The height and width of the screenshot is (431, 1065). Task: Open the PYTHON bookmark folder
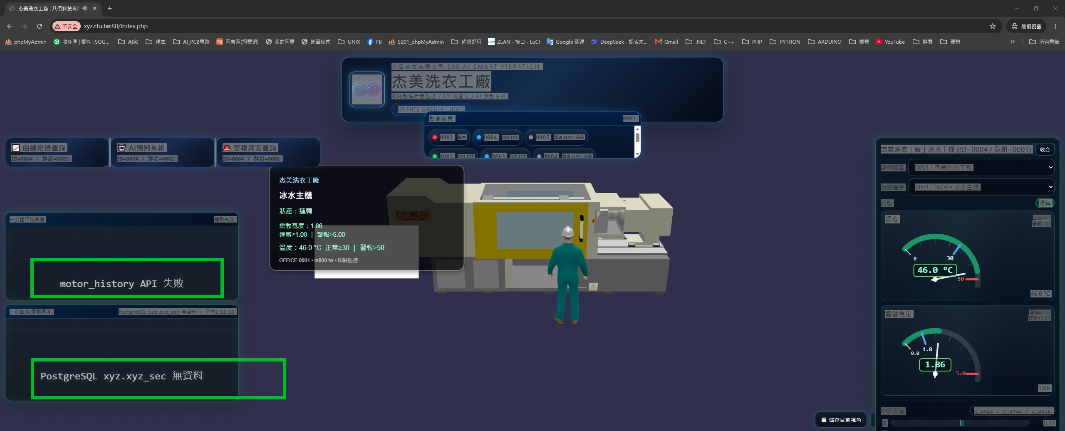pos(785,42)
